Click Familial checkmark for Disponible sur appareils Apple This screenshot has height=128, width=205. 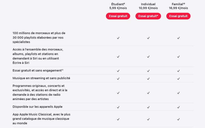178,107
